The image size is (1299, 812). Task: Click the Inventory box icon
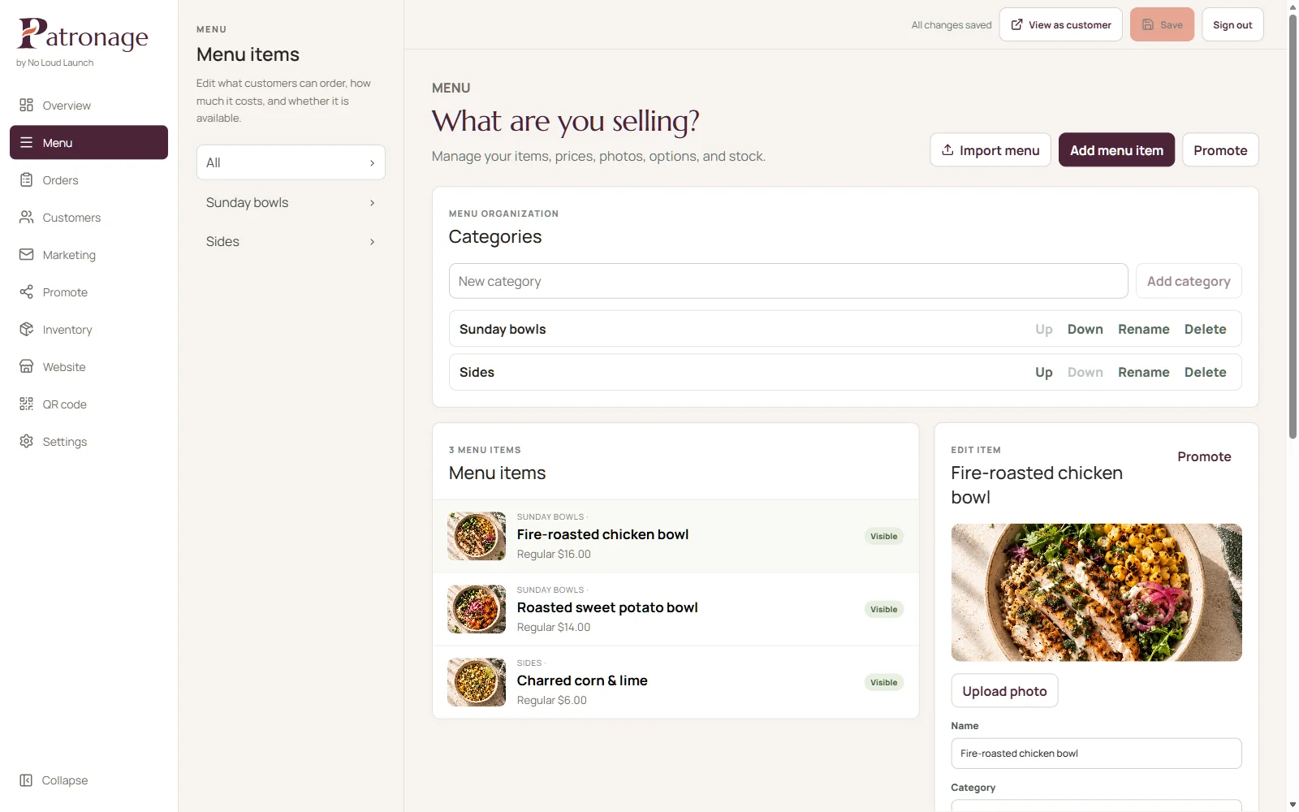point(26,330)
